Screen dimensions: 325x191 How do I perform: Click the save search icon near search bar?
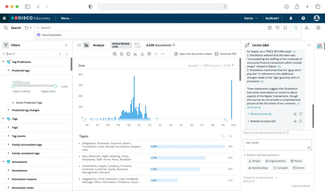[318, 28]
